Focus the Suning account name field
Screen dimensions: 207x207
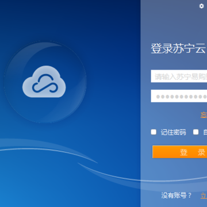(x=179, y=76)
